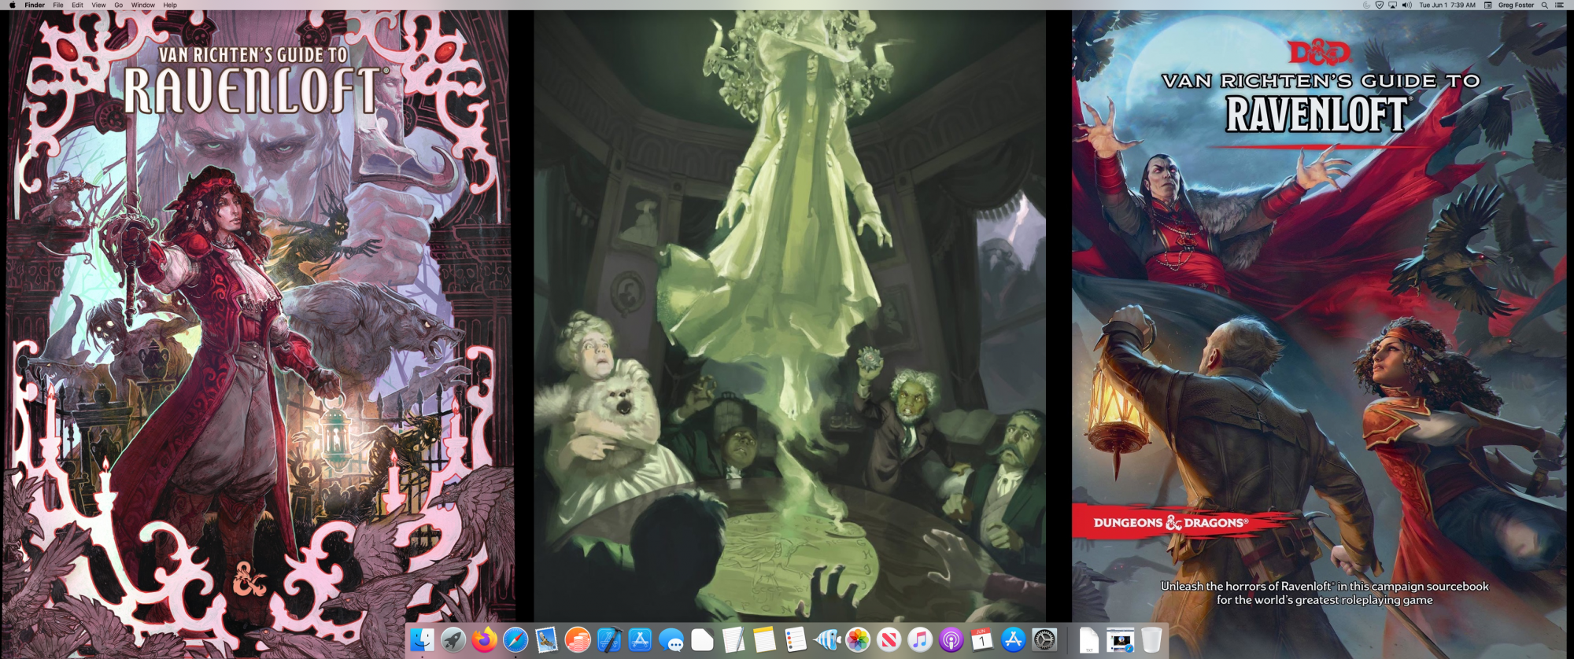This screenshot has height=659, width=1574.
Task: Open Spotlight search magnifier
Action: click(1545, 5)
